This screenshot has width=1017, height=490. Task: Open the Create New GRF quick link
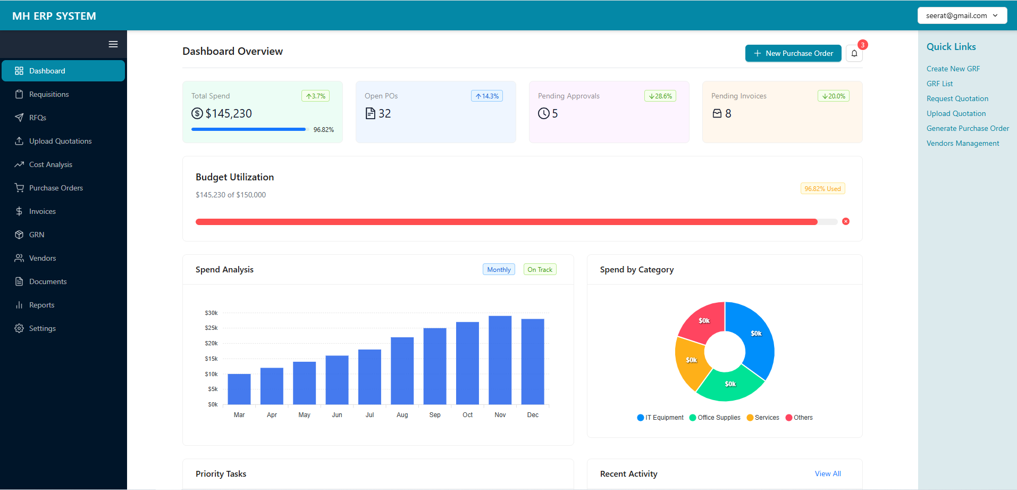click(953, 69)
